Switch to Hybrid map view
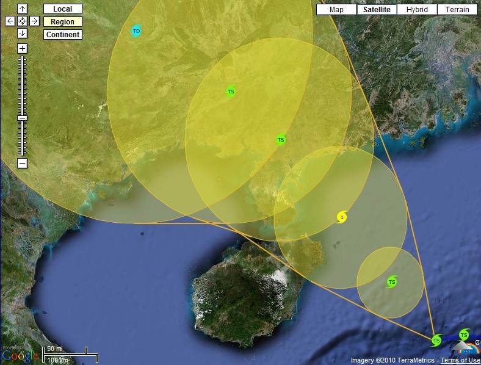Image resolution: width=481 pixels, height=365 pixels. point(418,9)
